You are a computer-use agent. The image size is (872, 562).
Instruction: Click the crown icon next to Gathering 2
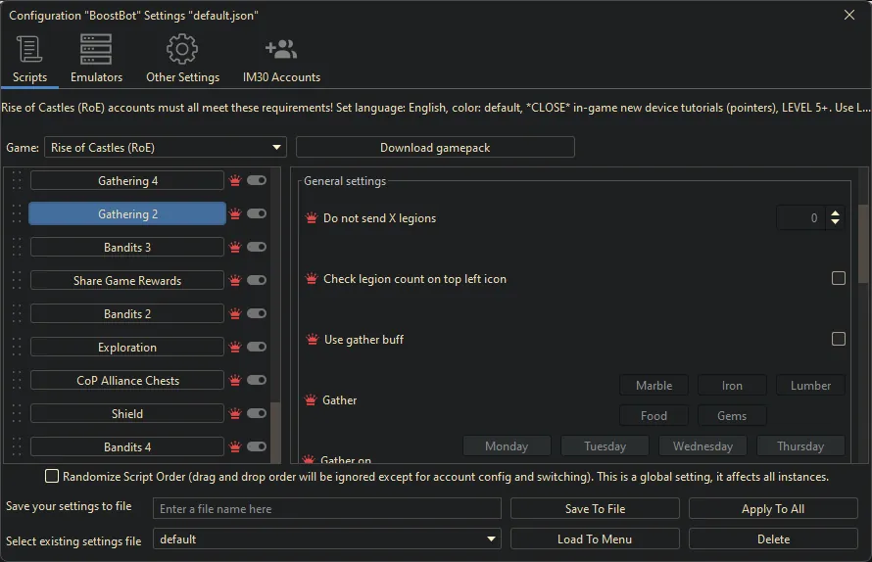[x=235, y=214]
